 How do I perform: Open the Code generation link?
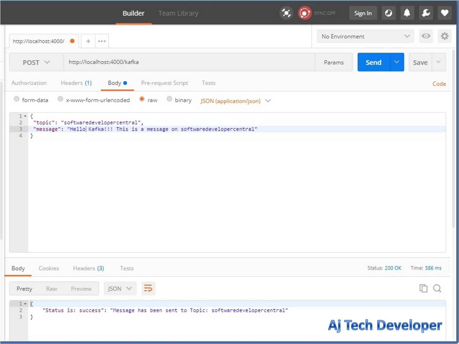(x=439, y=84)
